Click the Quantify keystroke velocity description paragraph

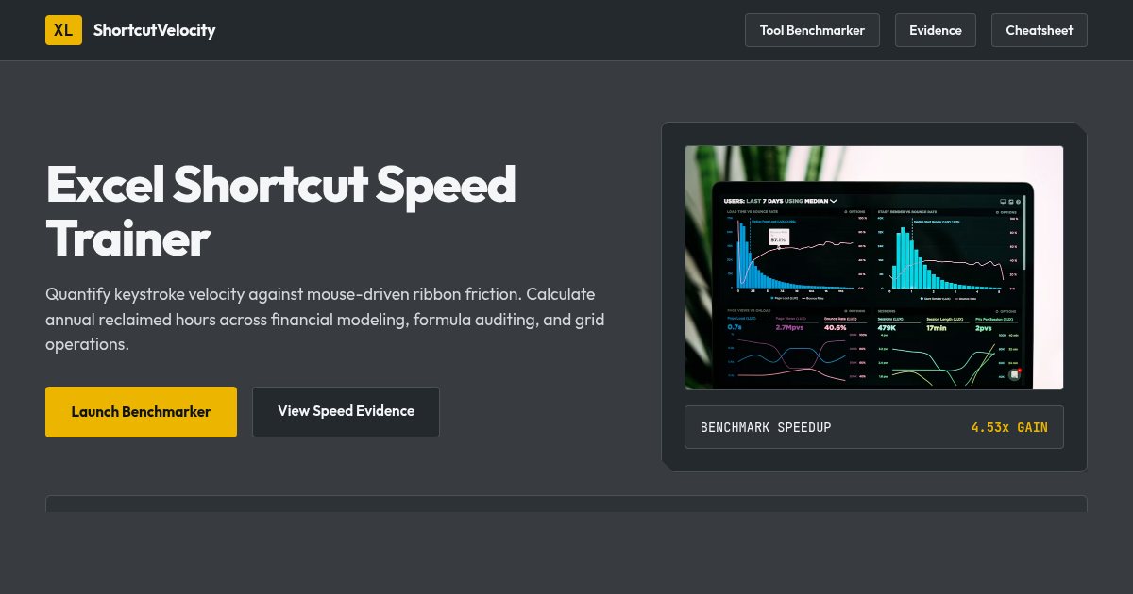coord(325,320)
